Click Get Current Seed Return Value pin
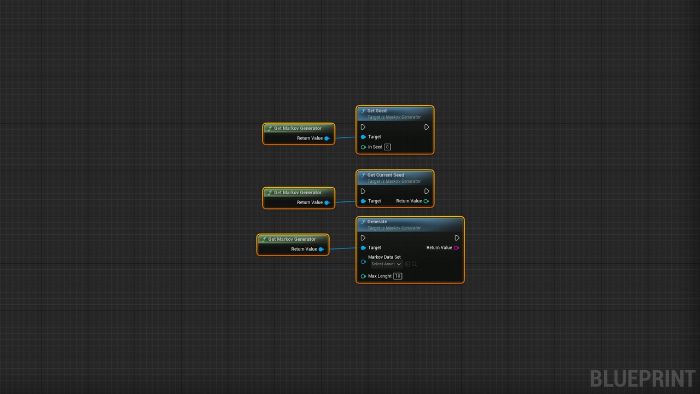This screenshot has height=394, width=700. click(426, 201)
